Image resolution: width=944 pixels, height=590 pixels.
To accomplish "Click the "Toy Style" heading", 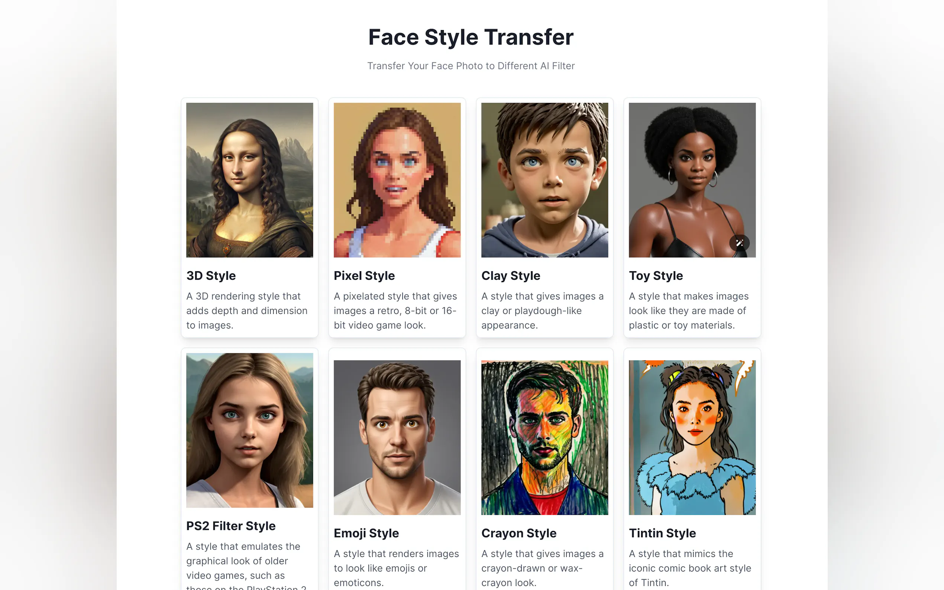I will [656, 275].
